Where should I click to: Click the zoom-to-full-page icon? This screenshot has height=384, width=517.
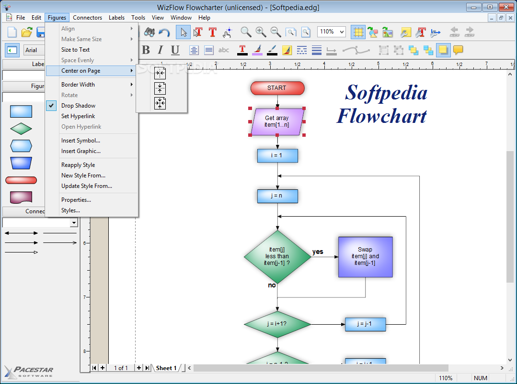coord(306,32)
